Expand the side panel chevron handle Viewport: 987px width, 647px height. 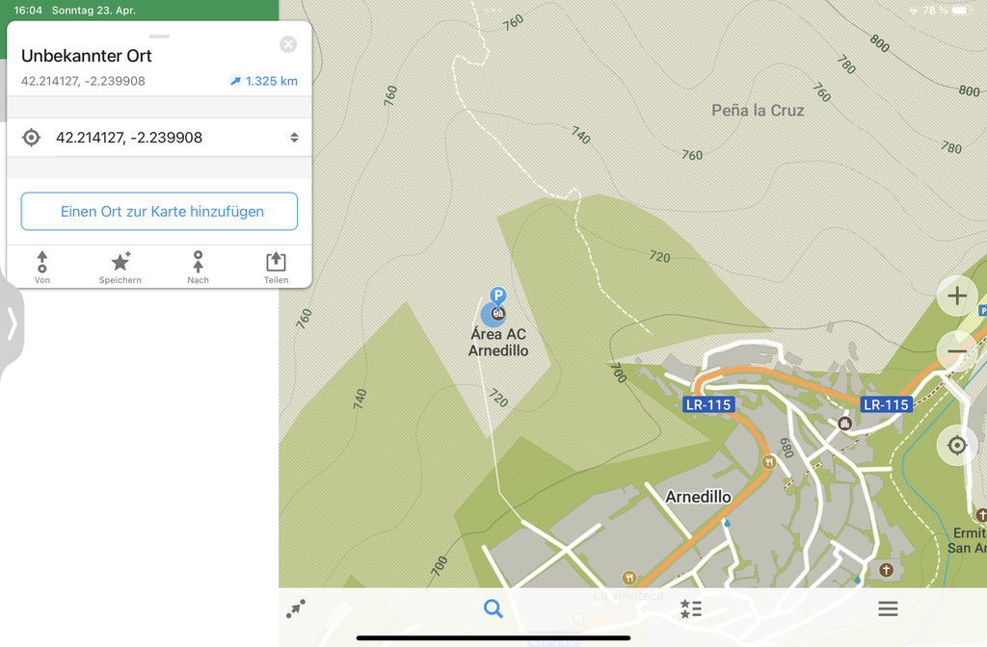click(12, 325)
